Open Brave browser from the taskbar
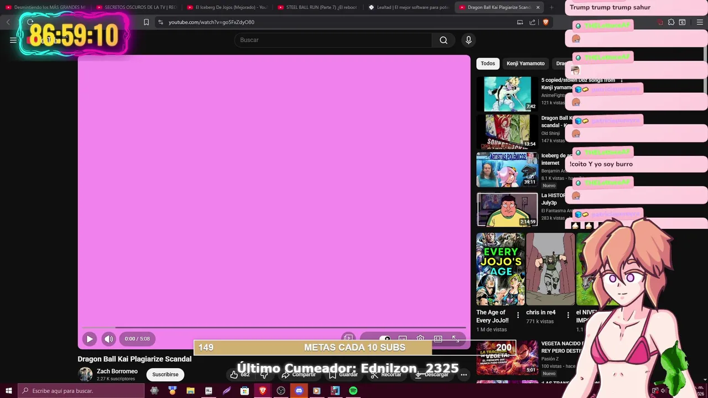Viewport: 708px width, 398px height. point(263,391)
